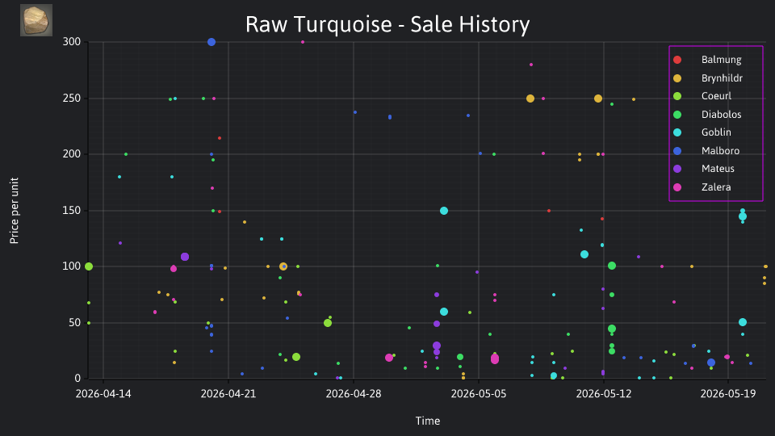Viewport: 775px width, 436px height.
Task: Click the chart title Raw Turquoise - Sale History
Action: coord(387,24)
